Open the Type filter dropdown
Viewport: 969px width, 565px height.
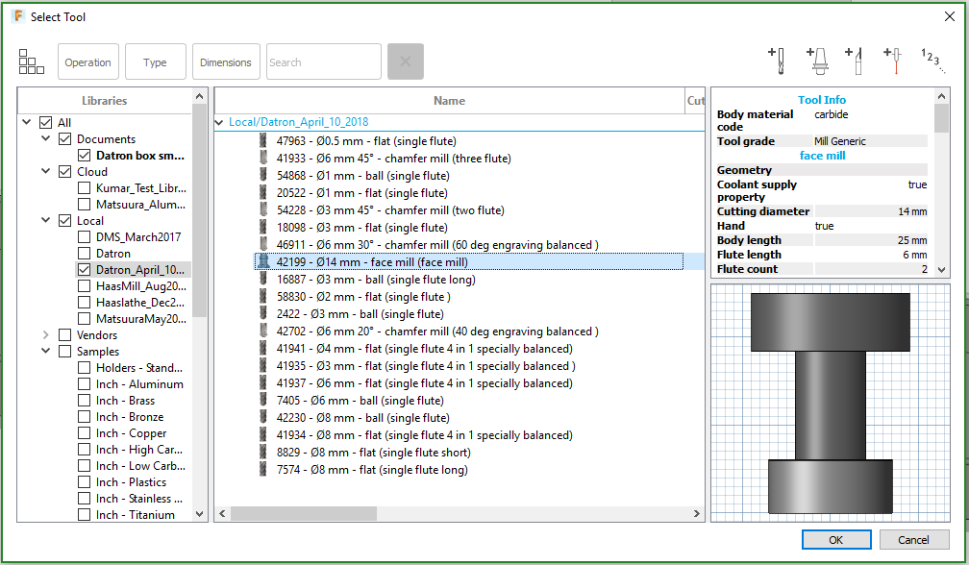[x=155, y=61]
